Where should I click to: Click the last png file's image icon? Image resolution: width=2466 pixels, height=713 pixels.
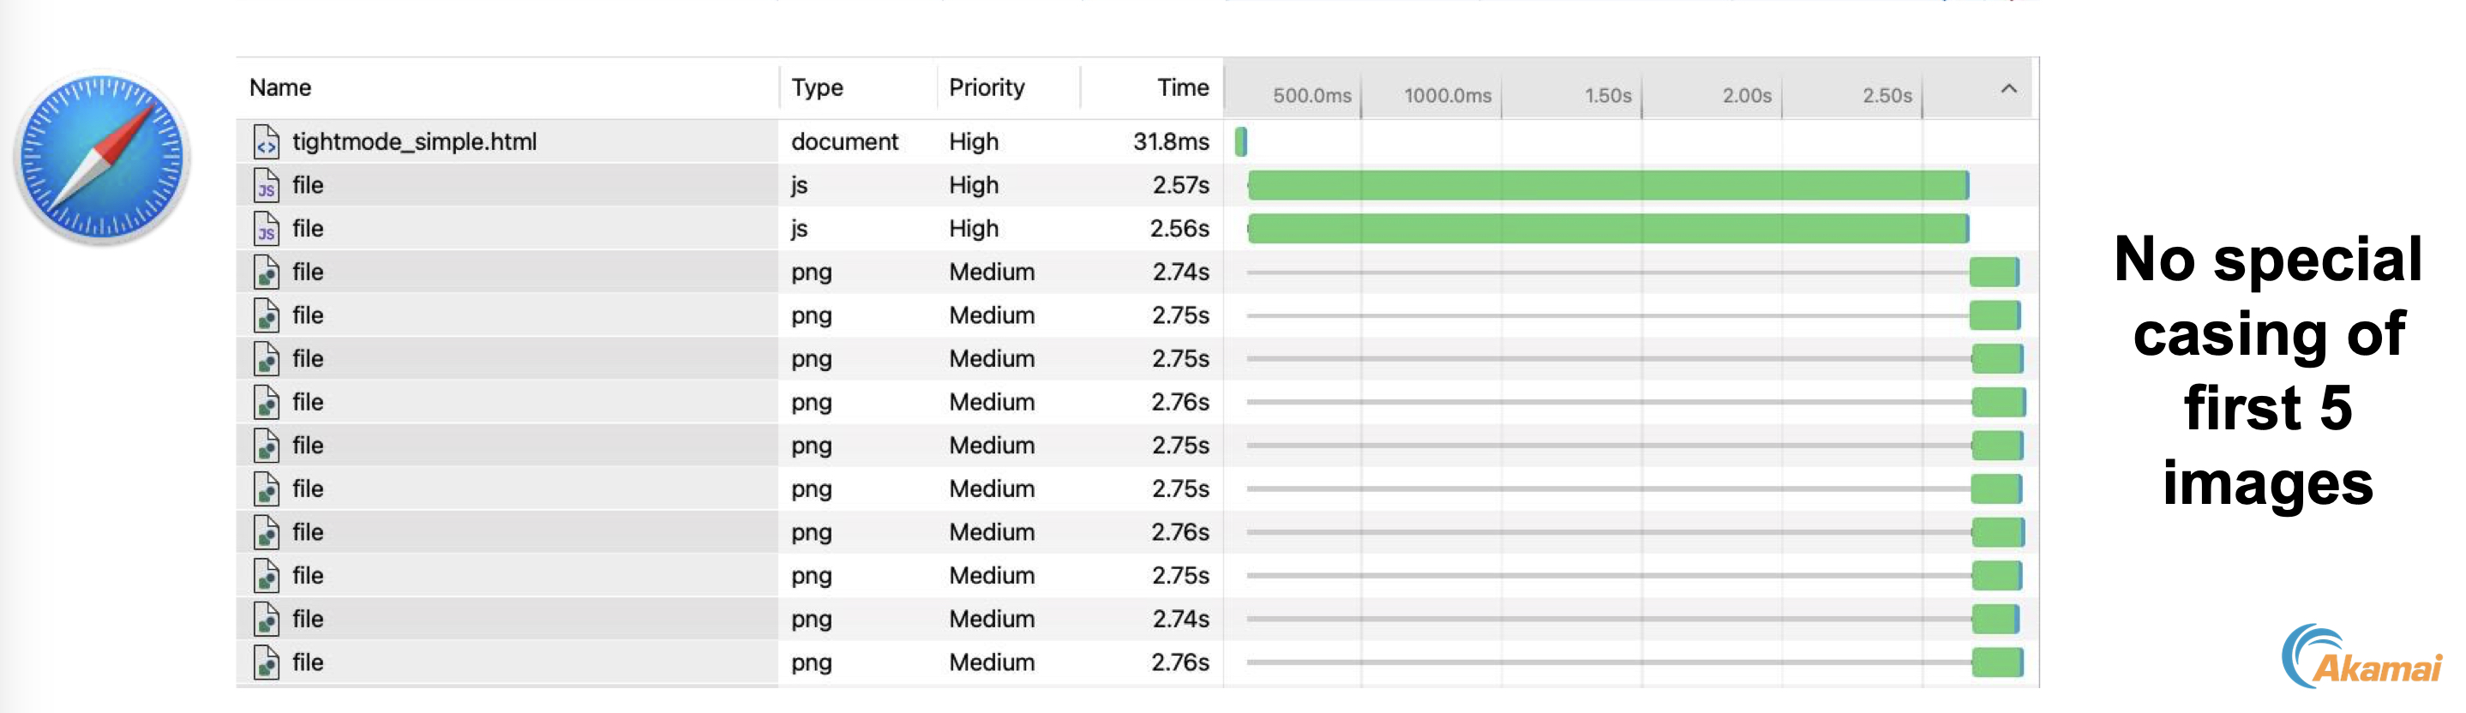tap(266, 662)
